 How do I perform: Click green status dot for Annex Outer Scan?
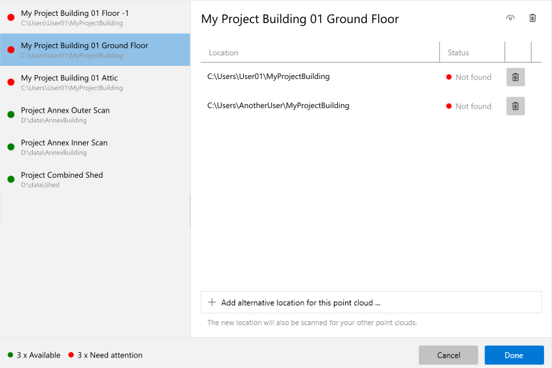coord(11,115)
